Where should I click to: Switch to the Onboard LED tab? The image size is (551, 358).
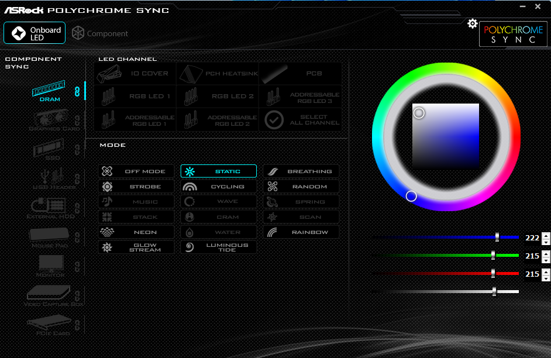pyautogui.click(x=35, y=33)
